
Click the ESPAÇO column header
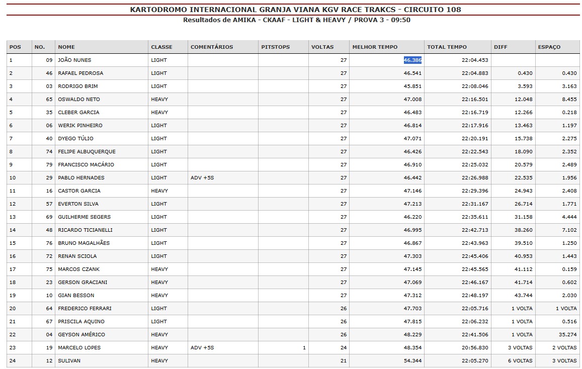[x=557, y=47]
